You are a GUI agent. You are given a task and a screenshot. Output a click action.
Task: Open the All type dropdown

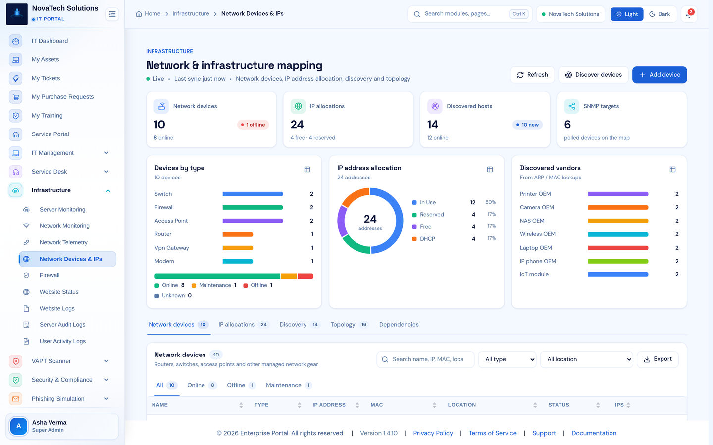tap(508, 359)
